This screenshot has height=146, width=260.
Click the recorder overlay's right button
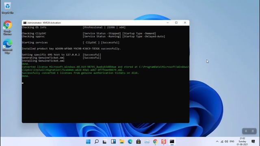pyautogui.click(x=253, y=131)
